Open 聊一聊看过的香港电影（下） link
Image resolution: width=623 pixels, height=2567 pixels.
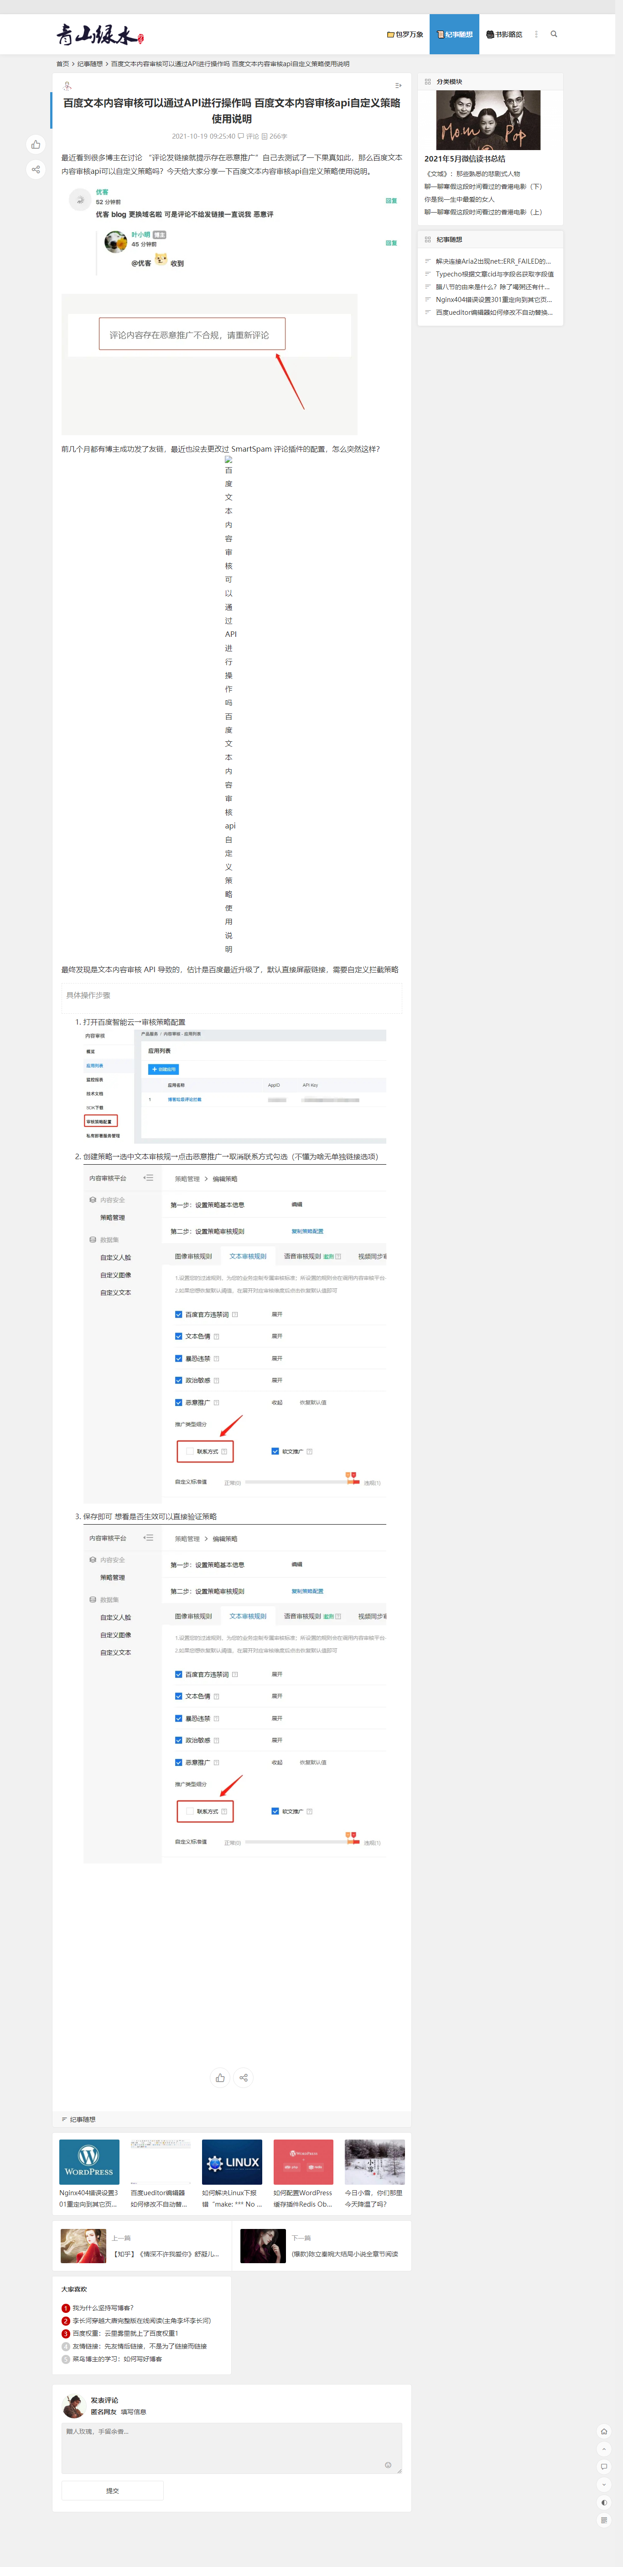484,186
